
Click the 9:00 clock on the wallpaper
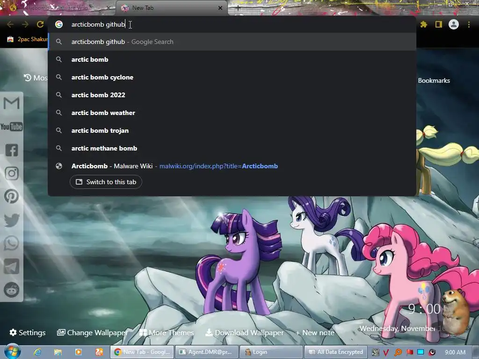(x=424, y=309)
